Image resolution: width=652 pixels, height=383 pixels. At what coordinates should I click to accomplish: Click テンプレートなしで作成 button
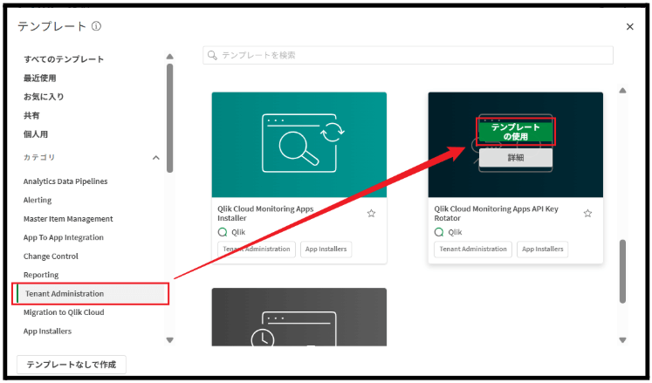[x=72, y=364]
